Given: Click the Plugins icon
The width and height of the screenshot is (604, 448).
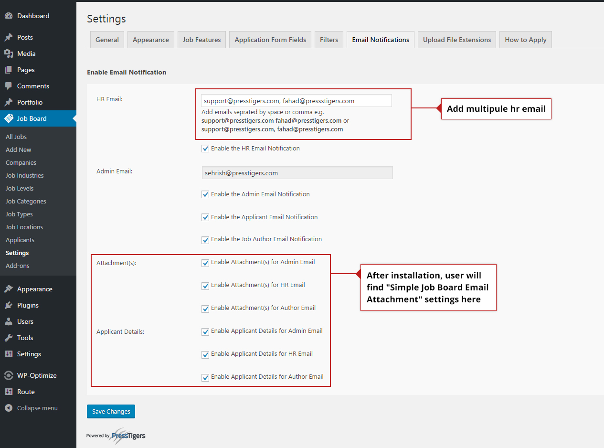Looking at the screenshot, I should pos(9,305).
